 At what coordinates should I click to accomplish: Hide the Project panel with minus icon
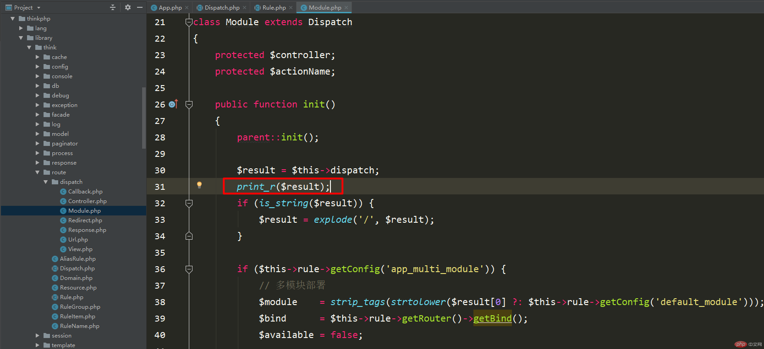[140, 7]
